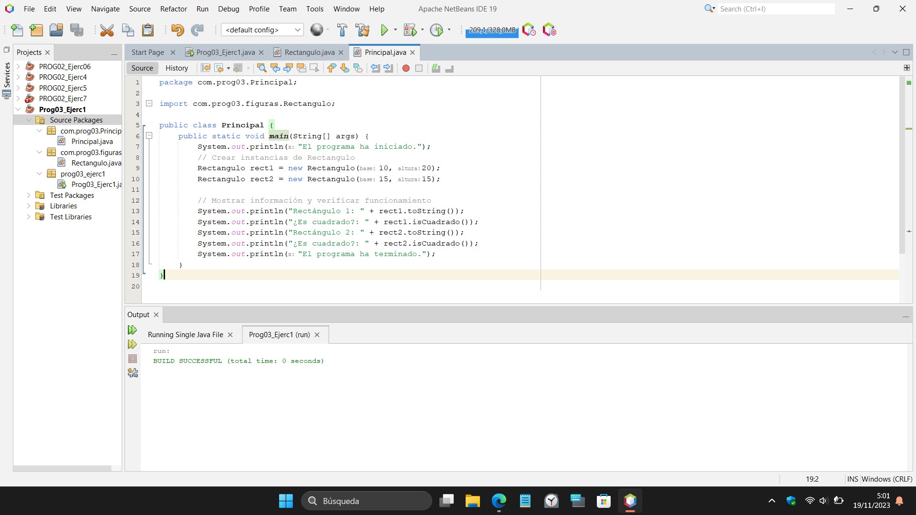The width and height of the screenshot is (916, 515).
Task: Click the Find Previous Occurrence icon
Action: point(275,68)
